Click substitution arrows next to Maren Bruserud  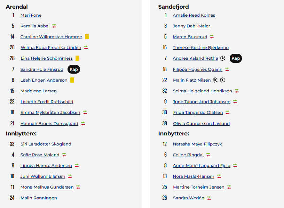coord(212,37)
